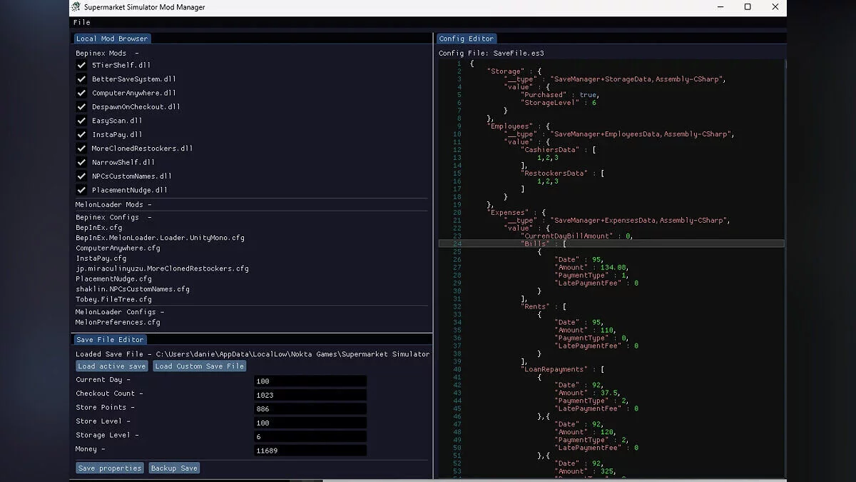Toggle the EasyScan.dll checkbox
856x482 pixels.
pyautogui.click(x=81, y=121)
